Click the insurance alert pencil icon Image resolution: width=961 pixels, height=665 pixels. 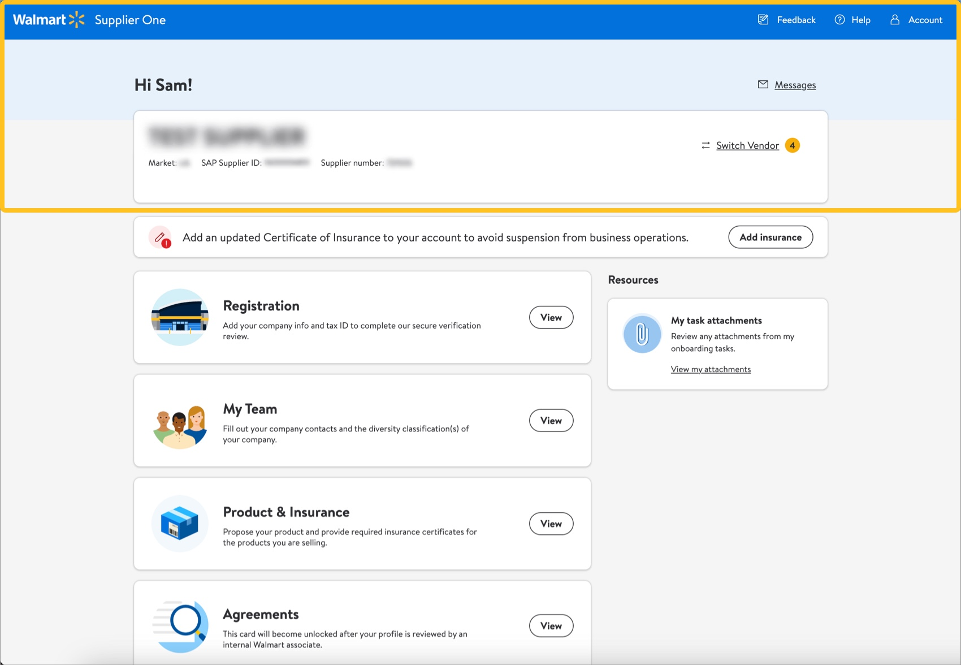pos(160,237)
